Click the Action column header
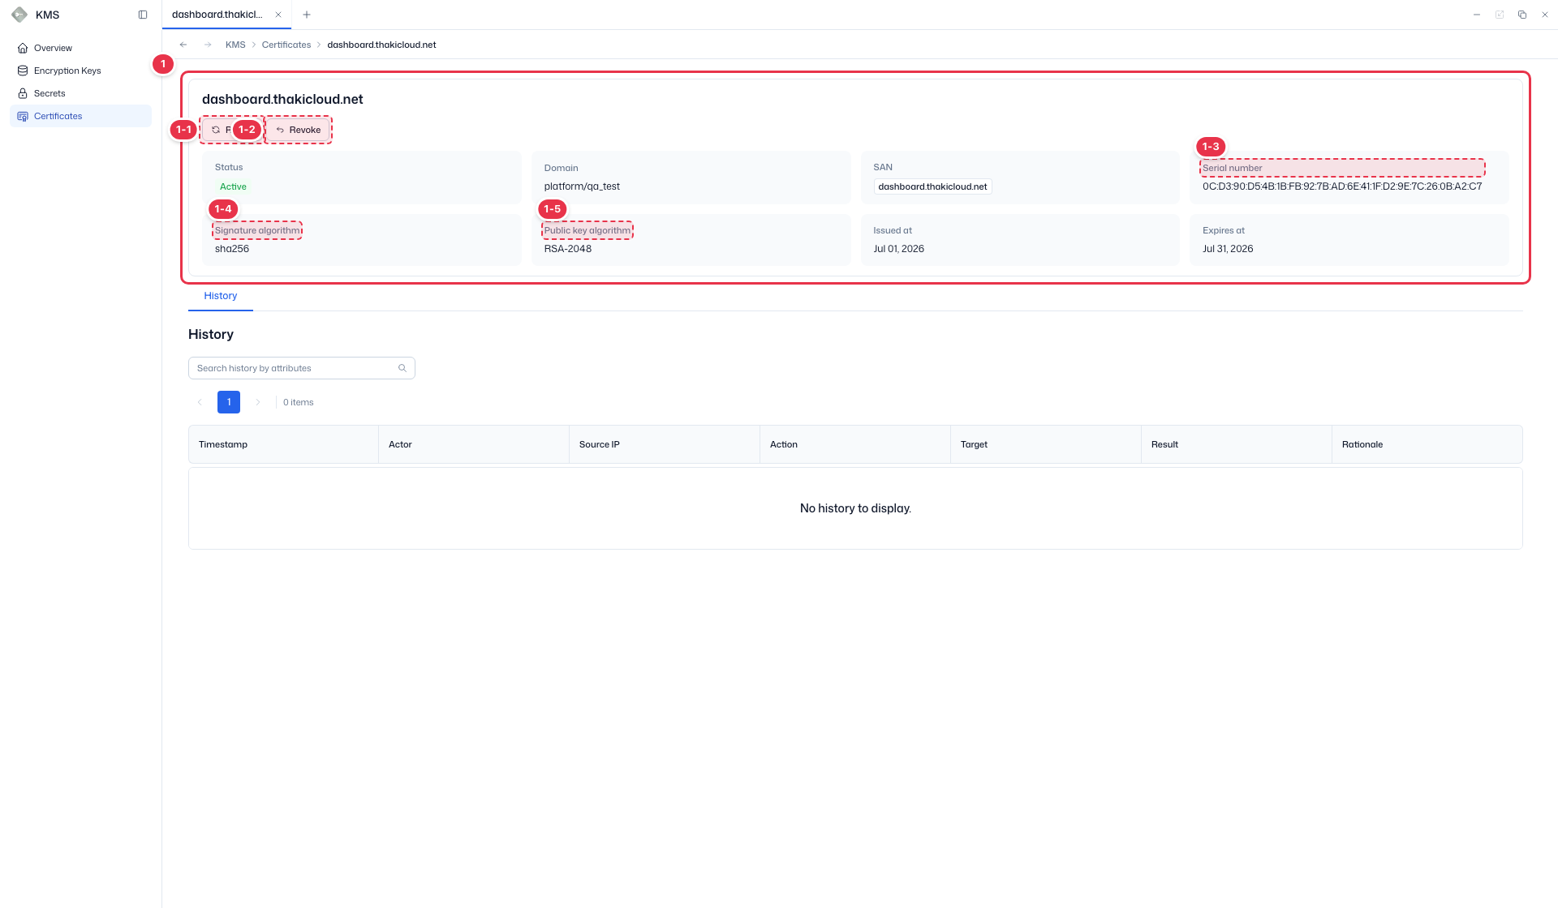Screen dimensions: 1558x908 (x=855, y=444)
